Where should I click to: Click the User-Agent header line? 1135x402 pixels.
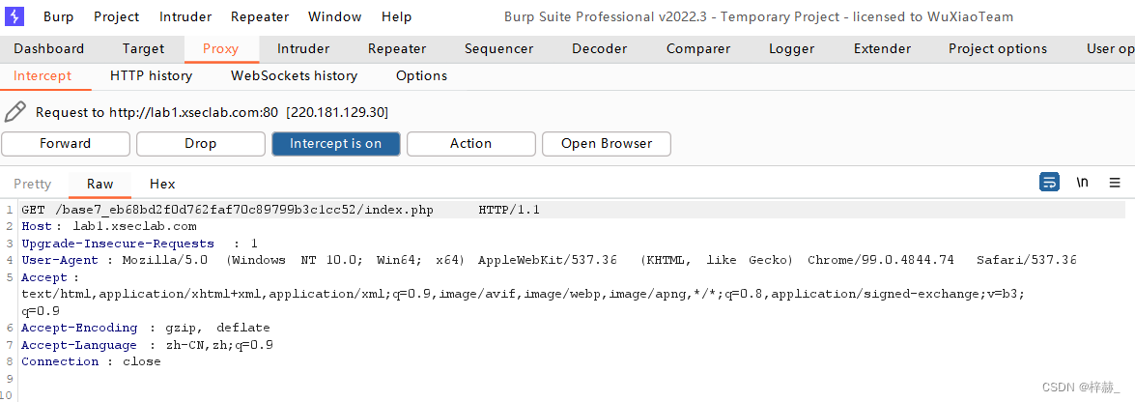click(550, 259)
